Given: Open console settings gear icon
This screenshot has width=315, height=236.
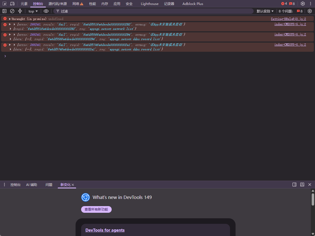Looking at the screenshot, I should 309,11.
